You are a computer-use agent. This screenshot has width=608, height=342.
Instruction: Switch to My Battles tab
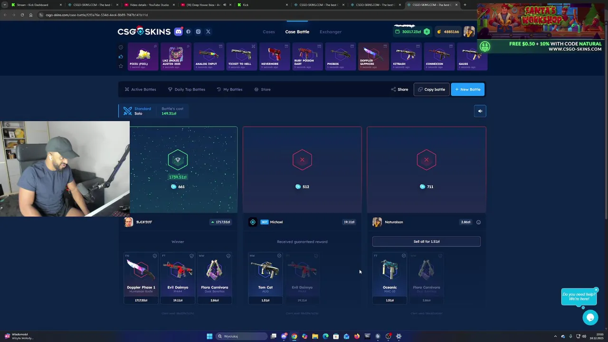click(x=229, y=89)
